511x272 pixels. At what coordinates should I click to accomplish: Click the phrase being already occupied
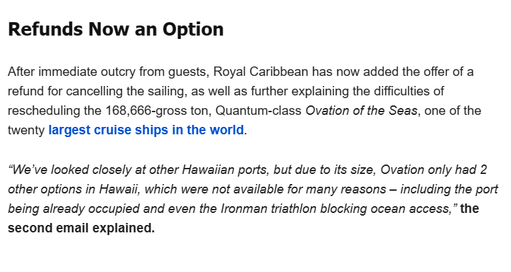[73, 209]
